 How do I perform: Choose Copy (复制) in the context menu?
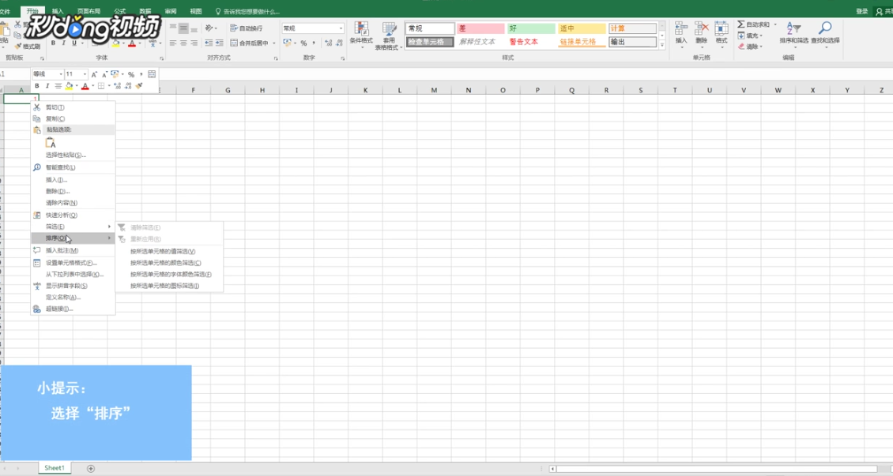point(73,118)
